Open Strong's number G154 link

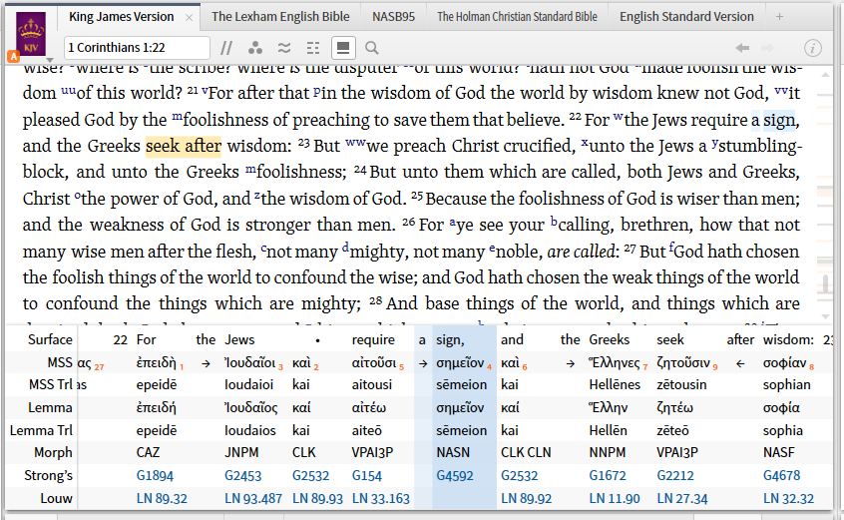coord(366,476)
